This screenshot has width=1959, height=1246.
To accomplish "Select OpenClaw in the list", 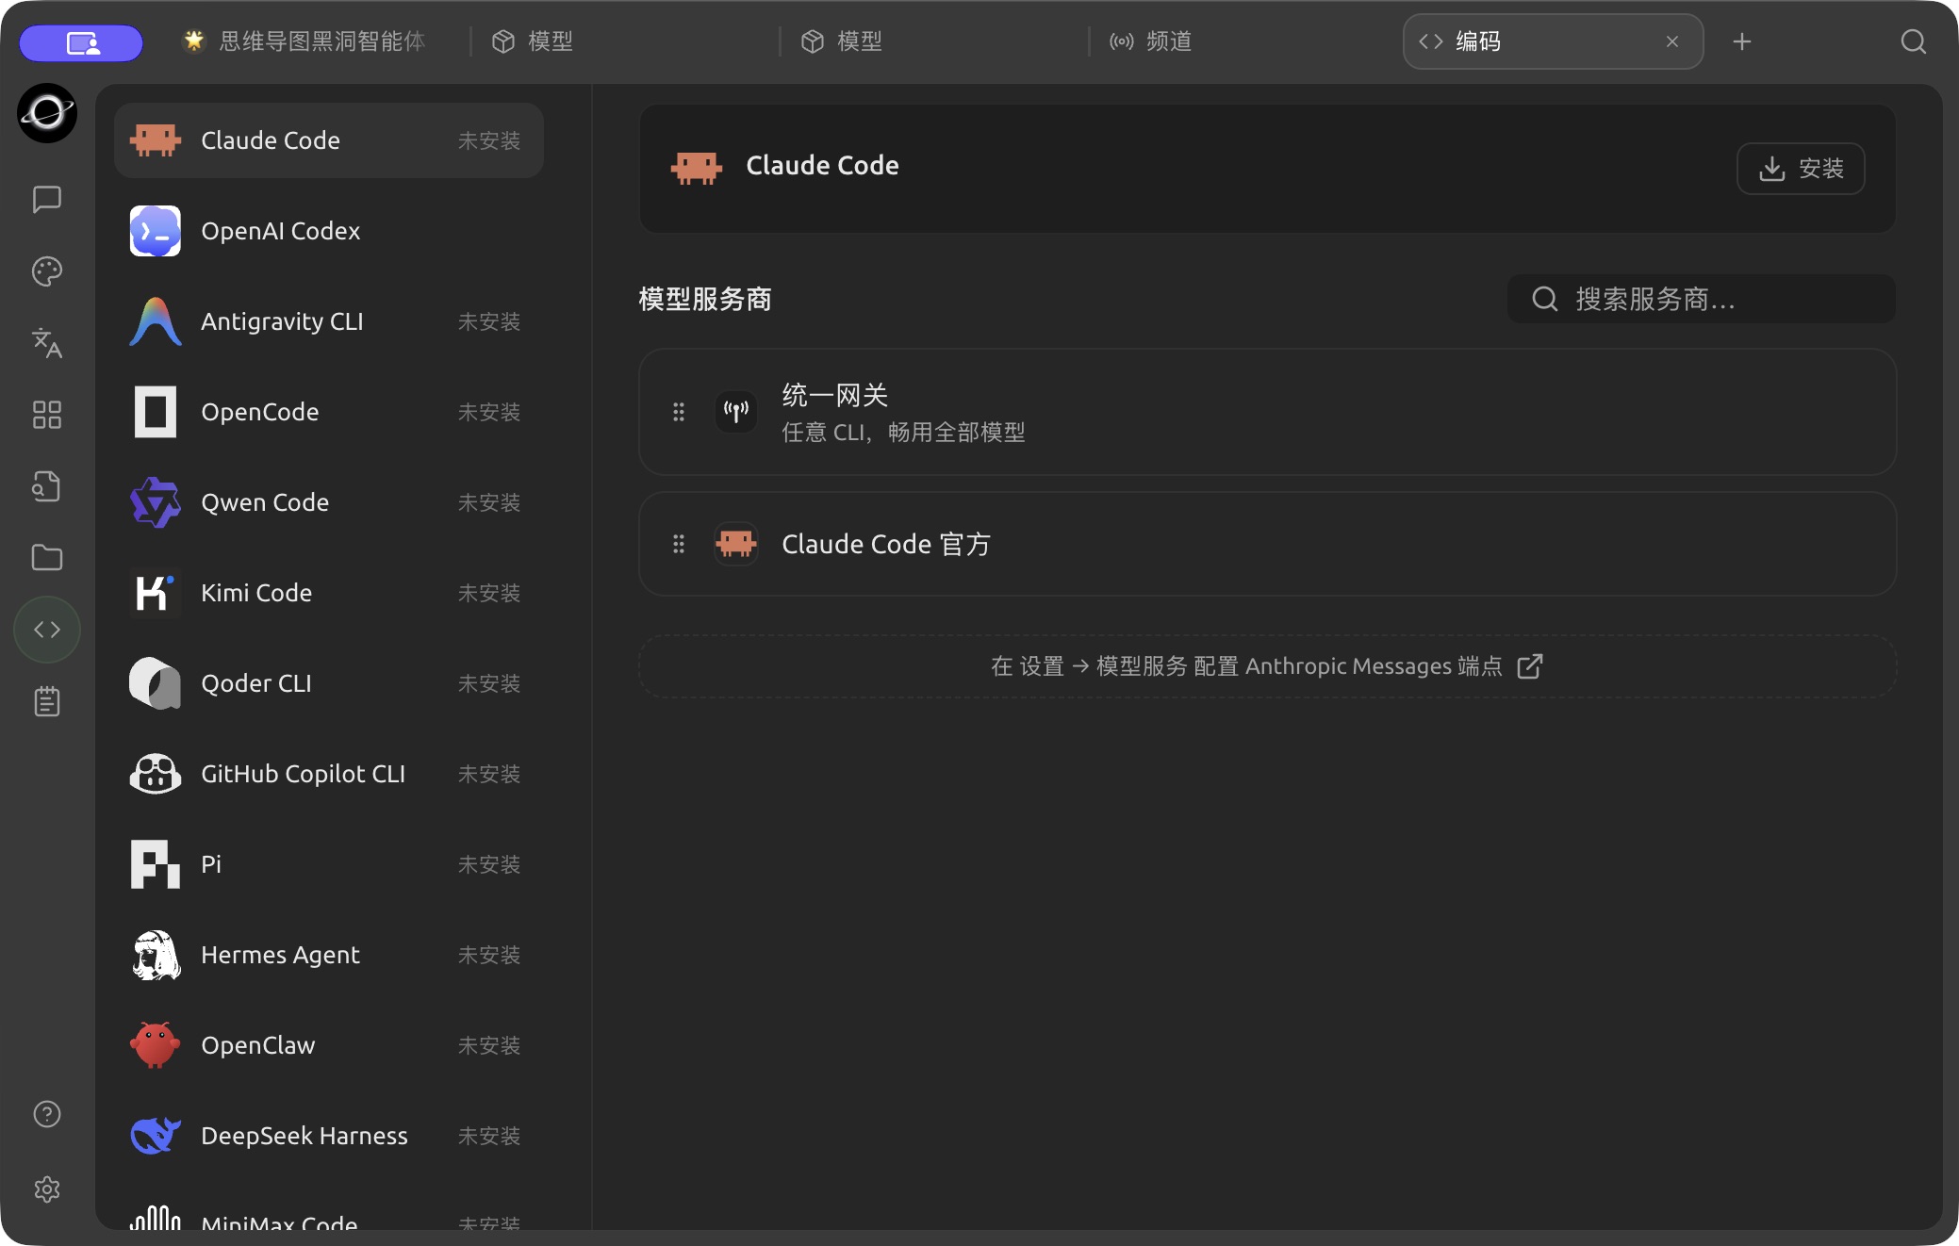I will tap(329, 1045).
